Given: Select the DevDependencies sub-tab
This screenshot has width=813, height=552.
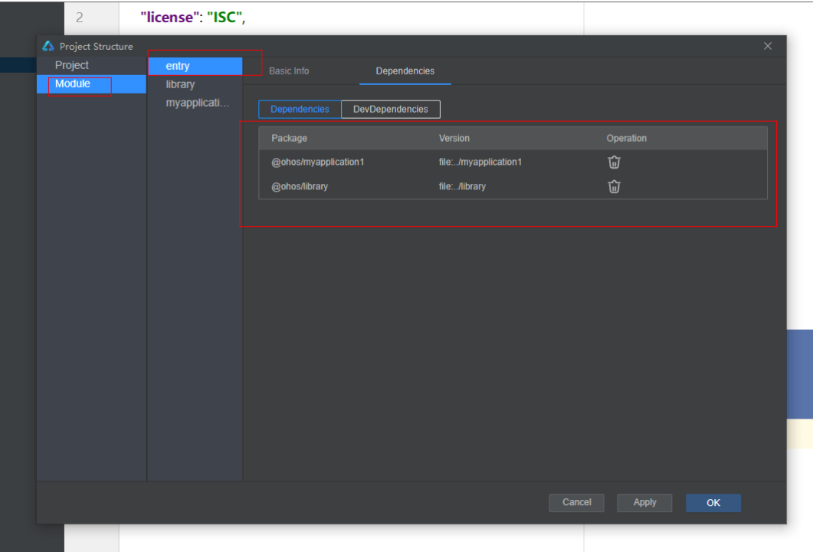Looking at the screenshot, I should click(x=390, y=109).
